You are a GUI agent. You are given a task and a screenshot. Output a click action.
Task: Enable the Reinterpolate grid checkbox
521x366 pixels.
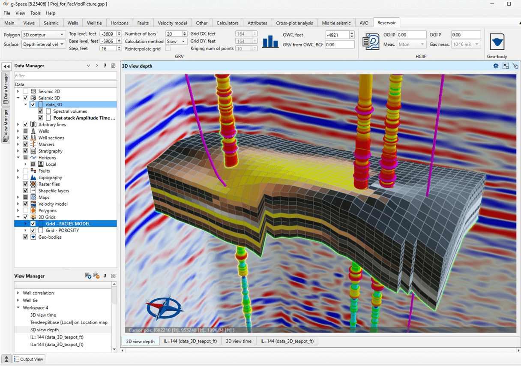click(168, 49)
